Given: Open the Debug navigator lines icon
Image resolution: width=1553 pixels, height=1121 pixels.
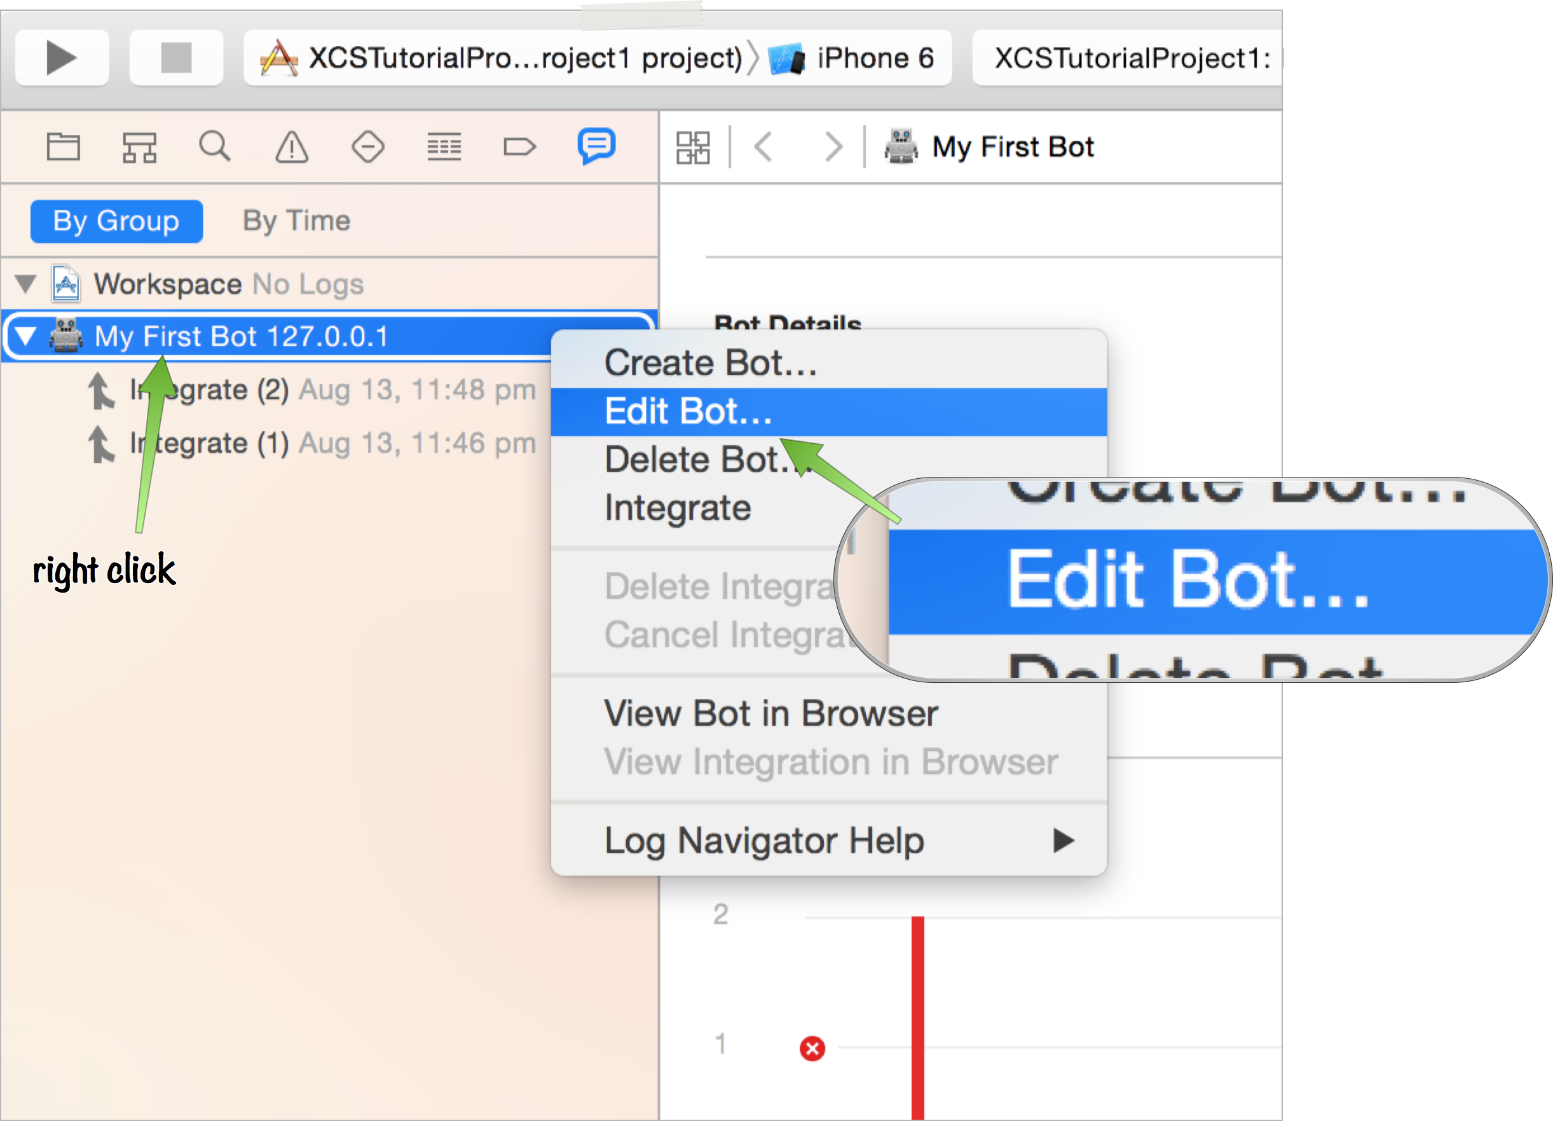Looking at the screenshot, I should pos(444,146).
